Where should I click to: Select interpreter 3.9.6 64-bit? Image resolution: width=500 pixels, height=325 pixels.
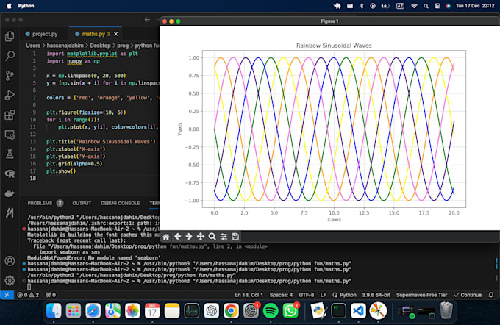[376, 295]
